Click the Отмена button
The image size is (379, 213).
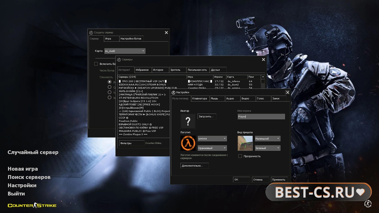pyautogui.click(x=260, y=180)
